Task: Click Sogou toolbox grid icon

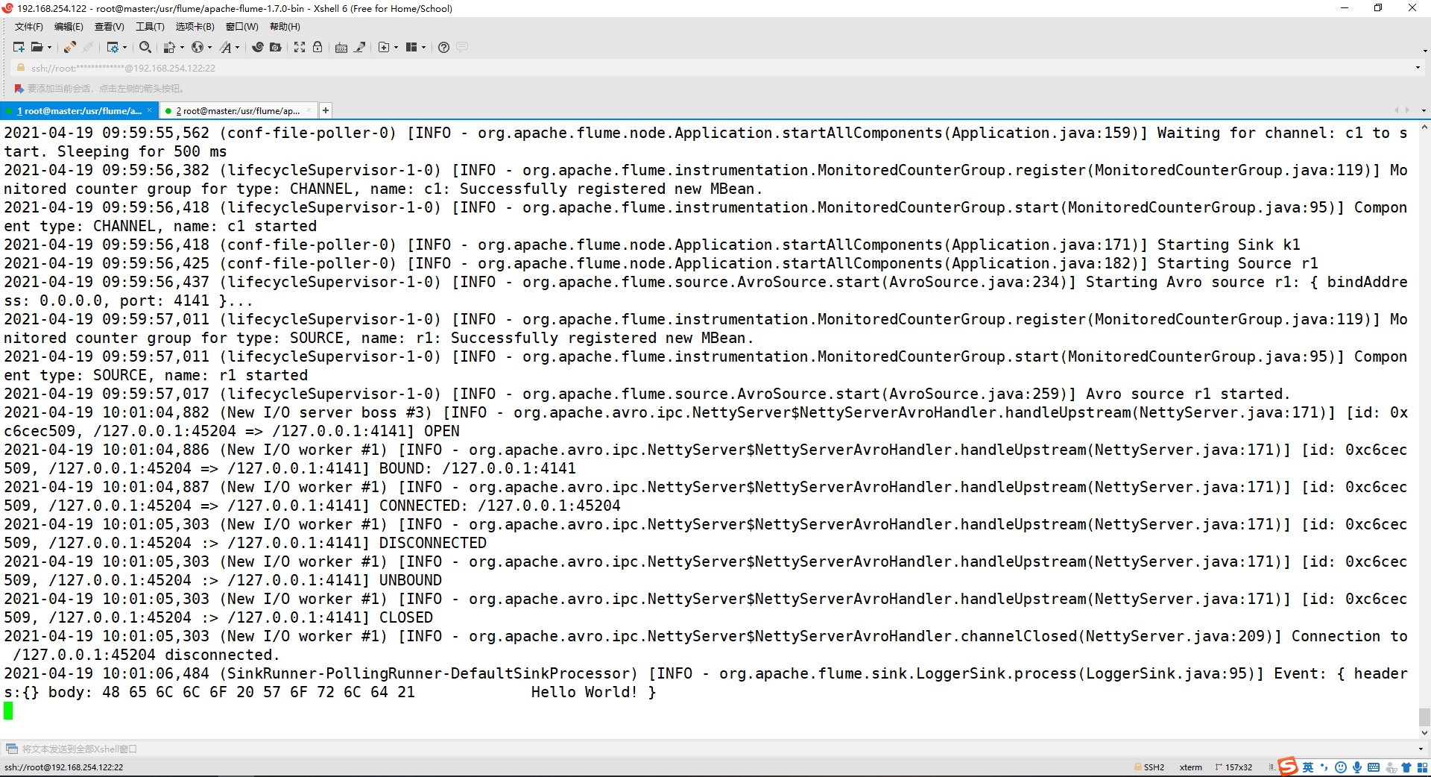Action: [1423, 767]
